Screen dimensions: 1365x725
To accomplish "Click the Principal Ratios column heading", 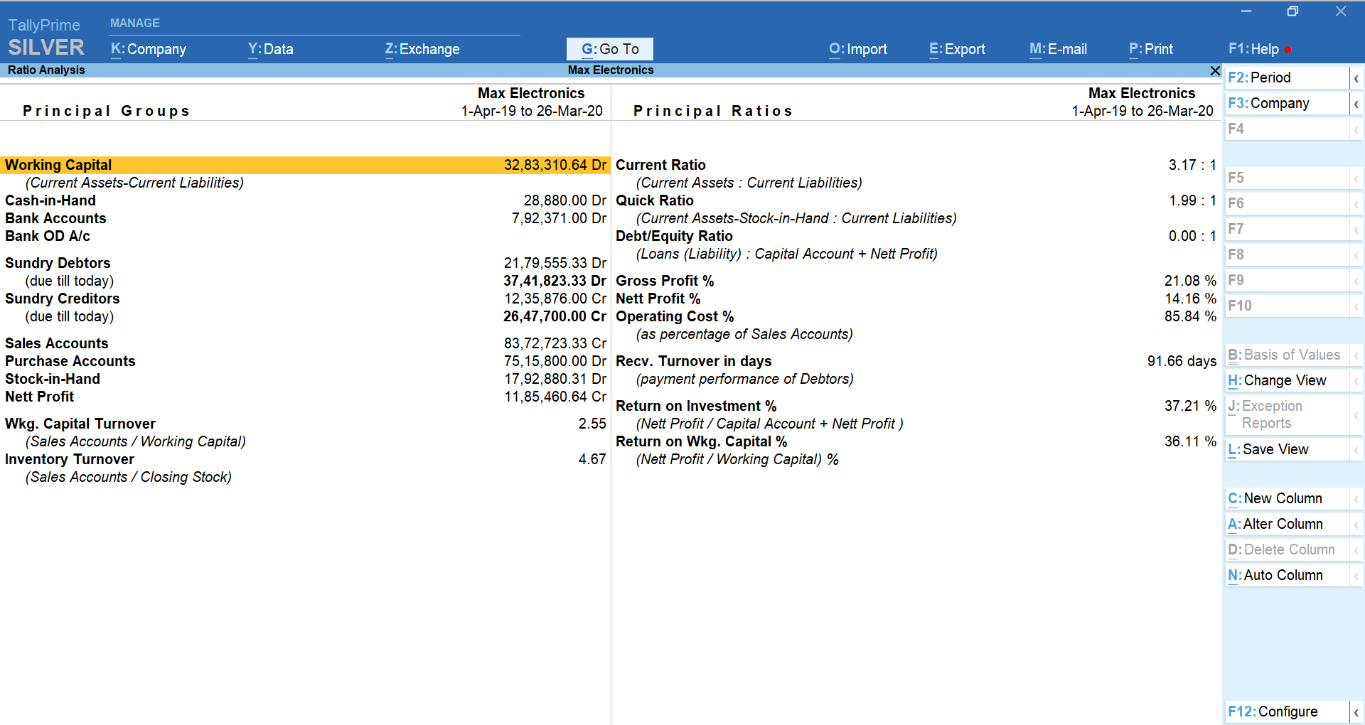I will pyautogui.click(x=713, y=111).
